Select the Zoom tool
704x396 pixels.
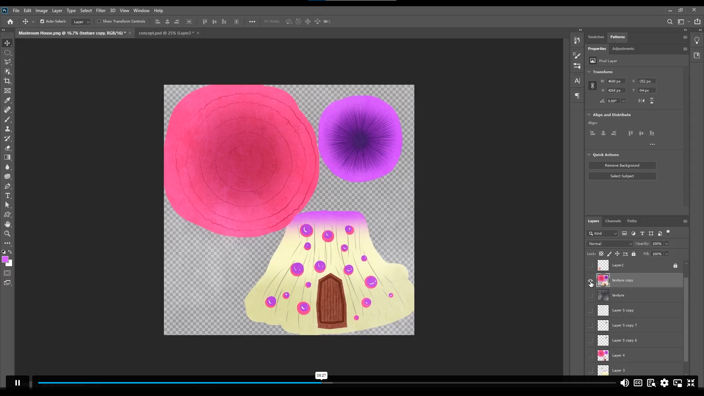(7, 234)
